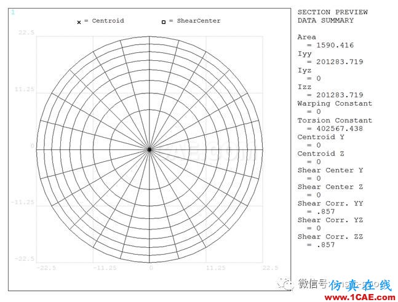The height and width of the screenshot is (302, 398).
Task: Select the Torsion Constant value 402567.438
Action: (340, 129)
